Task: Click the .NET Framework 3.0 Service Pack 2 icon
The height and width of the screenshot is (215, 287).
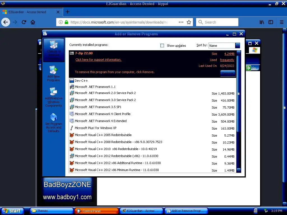Action: tap(72, 100)
